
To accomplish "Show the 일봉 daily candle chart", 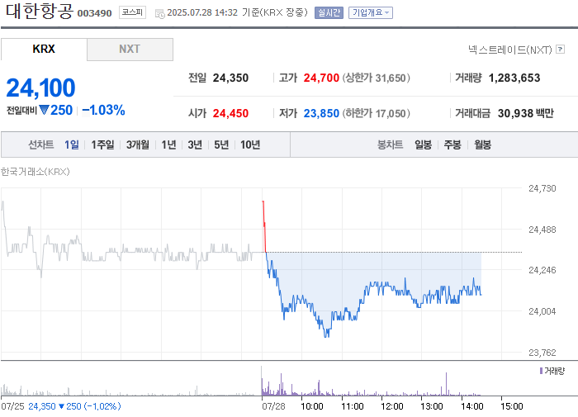I will tap(423, 145).
